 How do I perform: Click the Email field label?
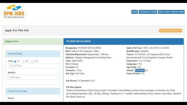pos(11,98)
